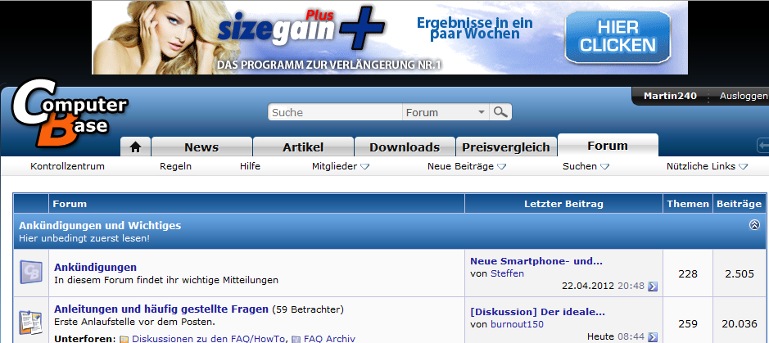This screenshot has width=769, height=343.
Task: Open the [Diskussion] Der ideale... thread
Action: pos(537,312)
